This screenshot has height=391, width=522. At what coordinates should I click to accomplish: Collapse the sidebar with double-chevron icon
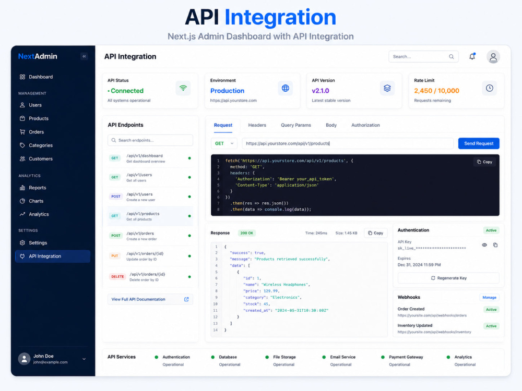(x=84, y=56)
